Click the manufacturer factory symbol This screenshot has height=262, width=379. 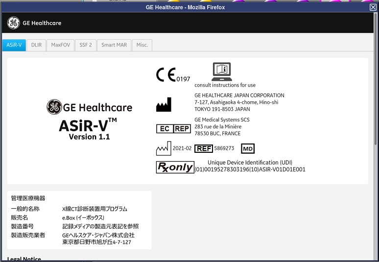click(x=164, y=105)
